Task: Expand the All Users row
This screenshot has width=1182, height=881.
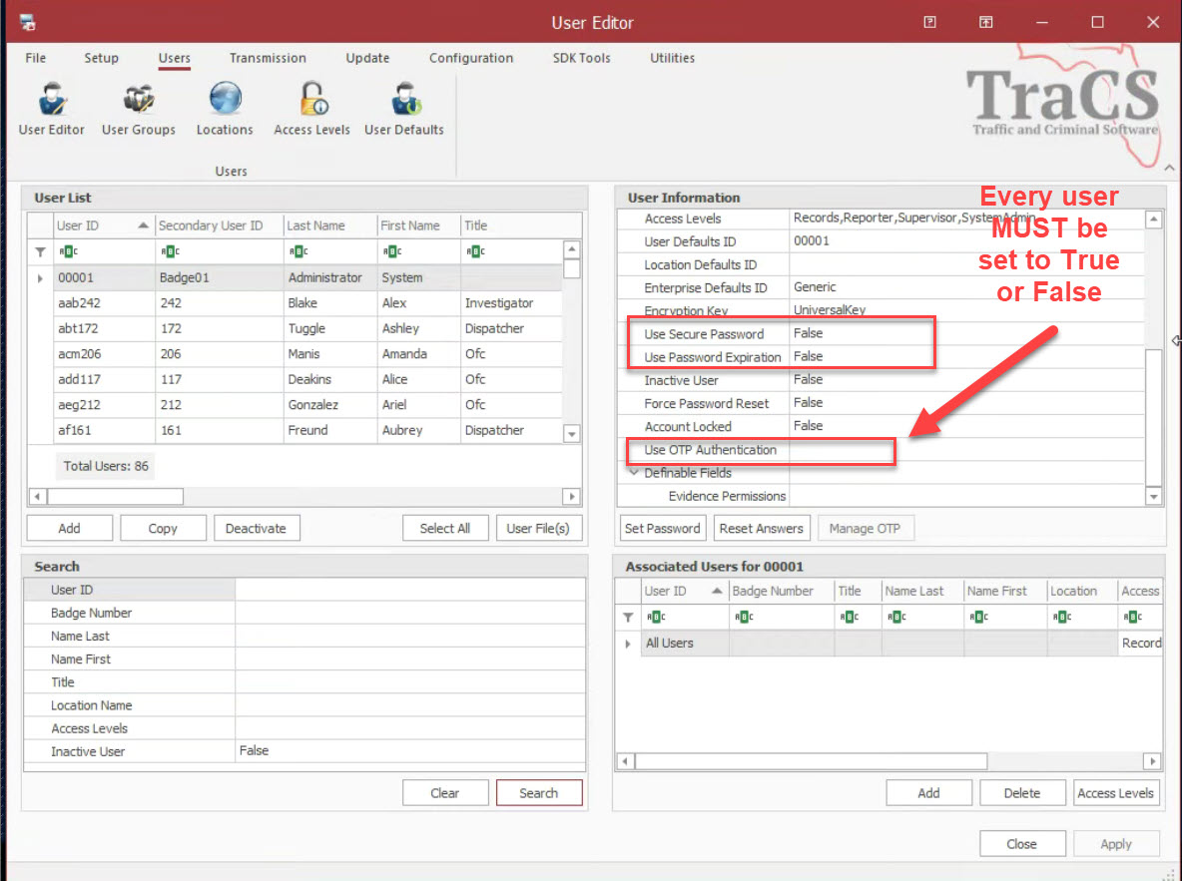Action: click(x=628, y=644)
